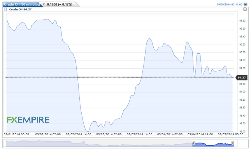Click the 93.00 price axis label
Screen dimensions: 251x150
point(242,131)
